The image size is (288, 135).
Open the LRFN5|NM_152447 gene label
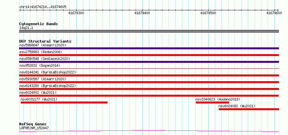(x=34, y=128)
